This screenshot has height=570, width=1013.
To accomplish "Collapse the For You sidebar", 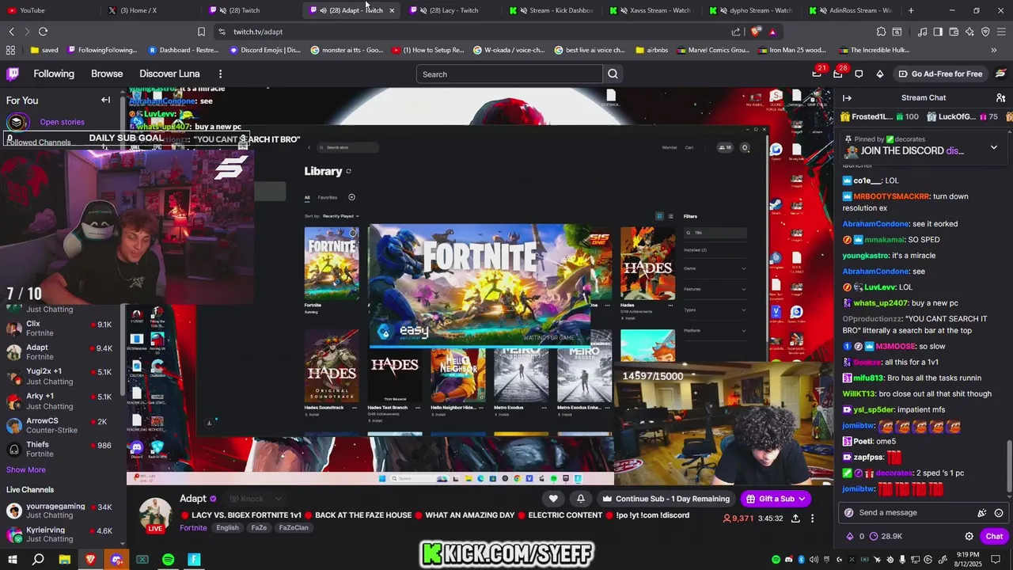I will 105,100.
